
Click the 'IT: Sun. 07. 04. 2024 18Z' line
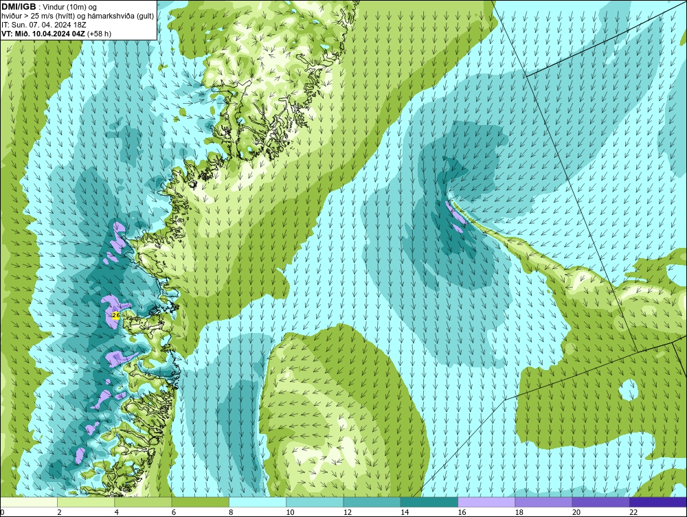coord(44,25)
